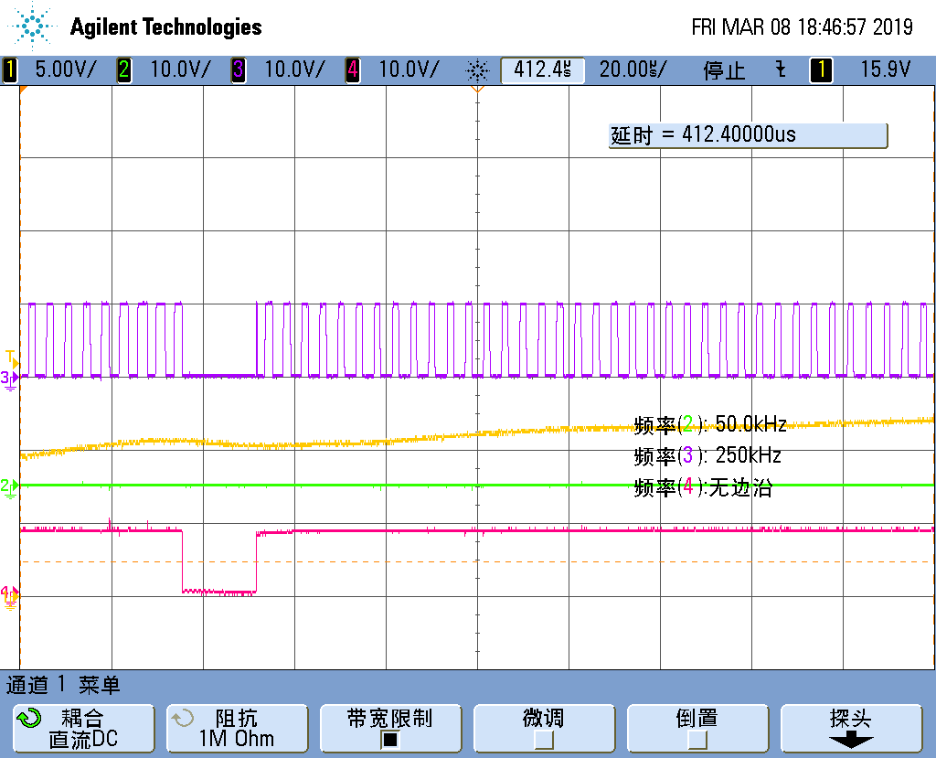Select the pink channel 4 indicator

click(x=353, y=69)
